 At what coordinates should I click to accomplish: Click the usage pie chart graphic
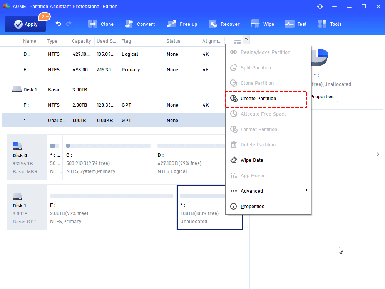pyautogui.click(x=320, y=57)
